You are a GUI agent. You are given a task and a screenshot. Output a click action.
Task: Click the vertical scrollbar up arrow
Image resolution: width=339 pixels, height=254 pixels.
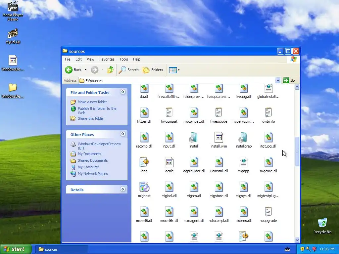point(297,87)
